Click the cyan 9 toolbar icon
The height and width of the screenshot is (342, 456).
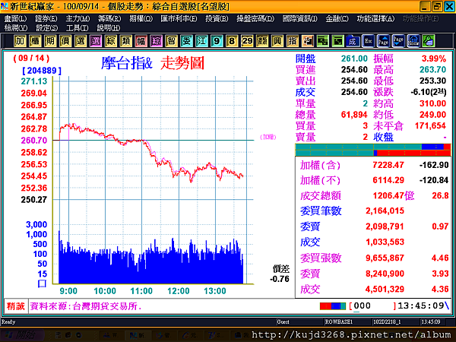point(217,41)
